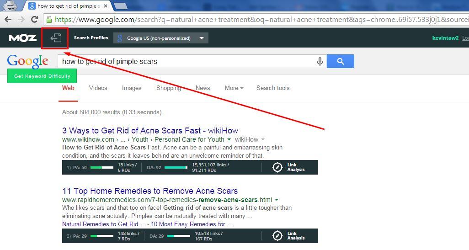Click the PA: 50 strength bar
469x250 pixels.
tap(101, 167)
